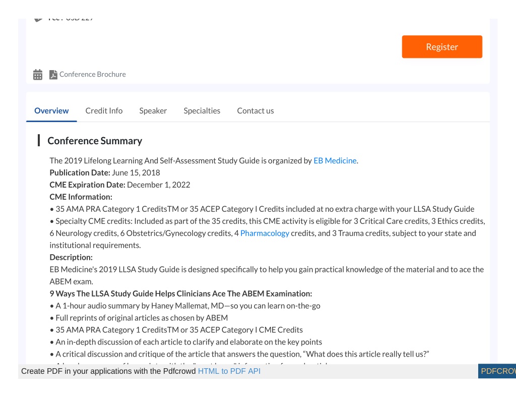Click the Full reprints of original articles bullet
This screenshot has width=516, height=399.
click(139, 318)
